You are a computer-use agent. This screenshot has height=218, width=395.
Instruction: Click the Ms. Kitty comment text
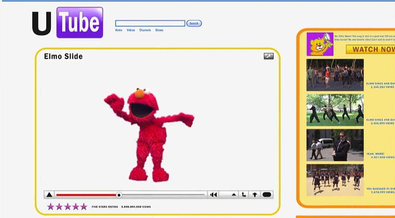(x=365, y=38)
